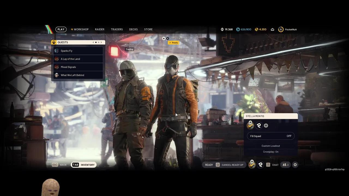Click the left arrow on the Quests panel
This screenshot has width=349, height=196.
(93, 42)
